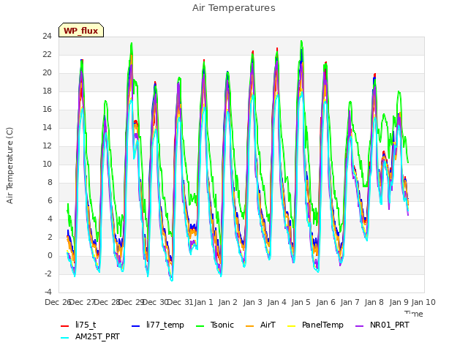
Task: Click the 24 y-axis tick label
Action: 47,37
